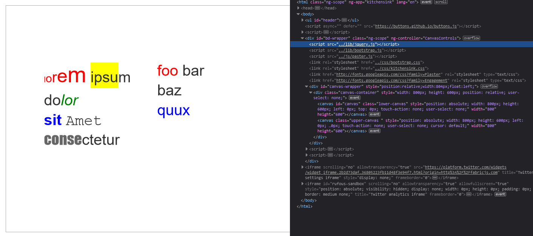Click the event badge of the upper-canvas element

(x=374, y=131)
